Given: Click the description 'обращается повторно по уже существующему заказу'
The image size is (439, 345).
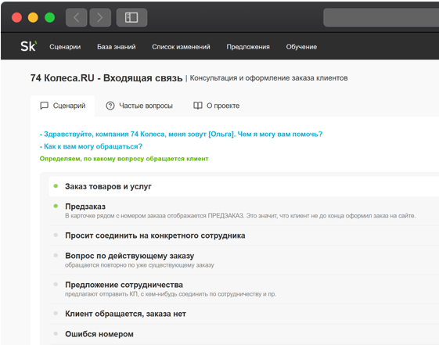Looking at the screenshot, I should pos(139,265).
